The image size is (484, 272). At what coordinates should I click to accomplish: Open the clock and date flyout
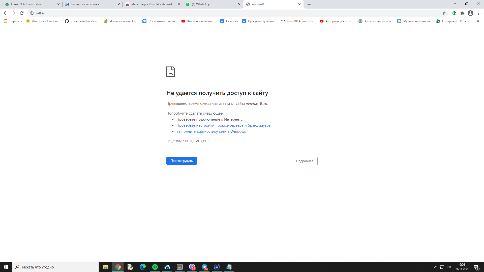click(462, 267)
